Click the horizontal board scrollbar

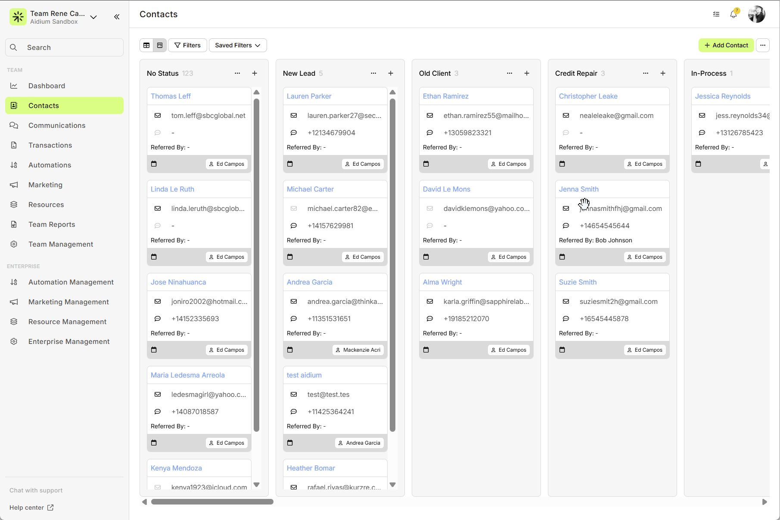click(212, 502)
